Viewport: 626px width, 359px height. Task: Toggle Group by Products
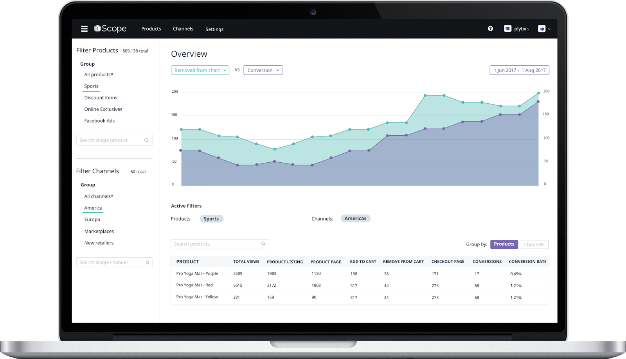pos(504,244)
